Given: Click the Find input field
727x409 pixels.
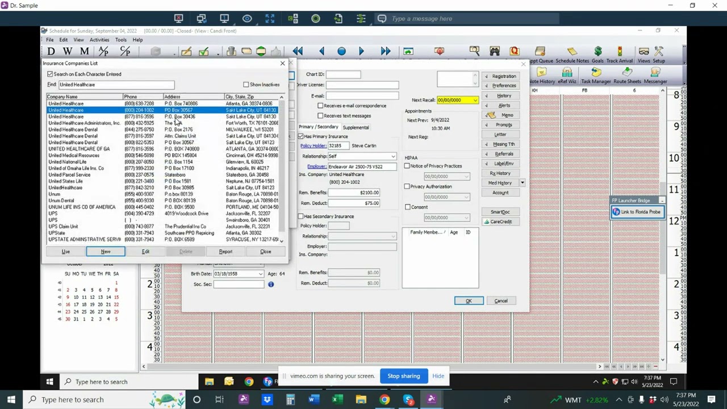Looking at the screenshot, I should 116,85.
